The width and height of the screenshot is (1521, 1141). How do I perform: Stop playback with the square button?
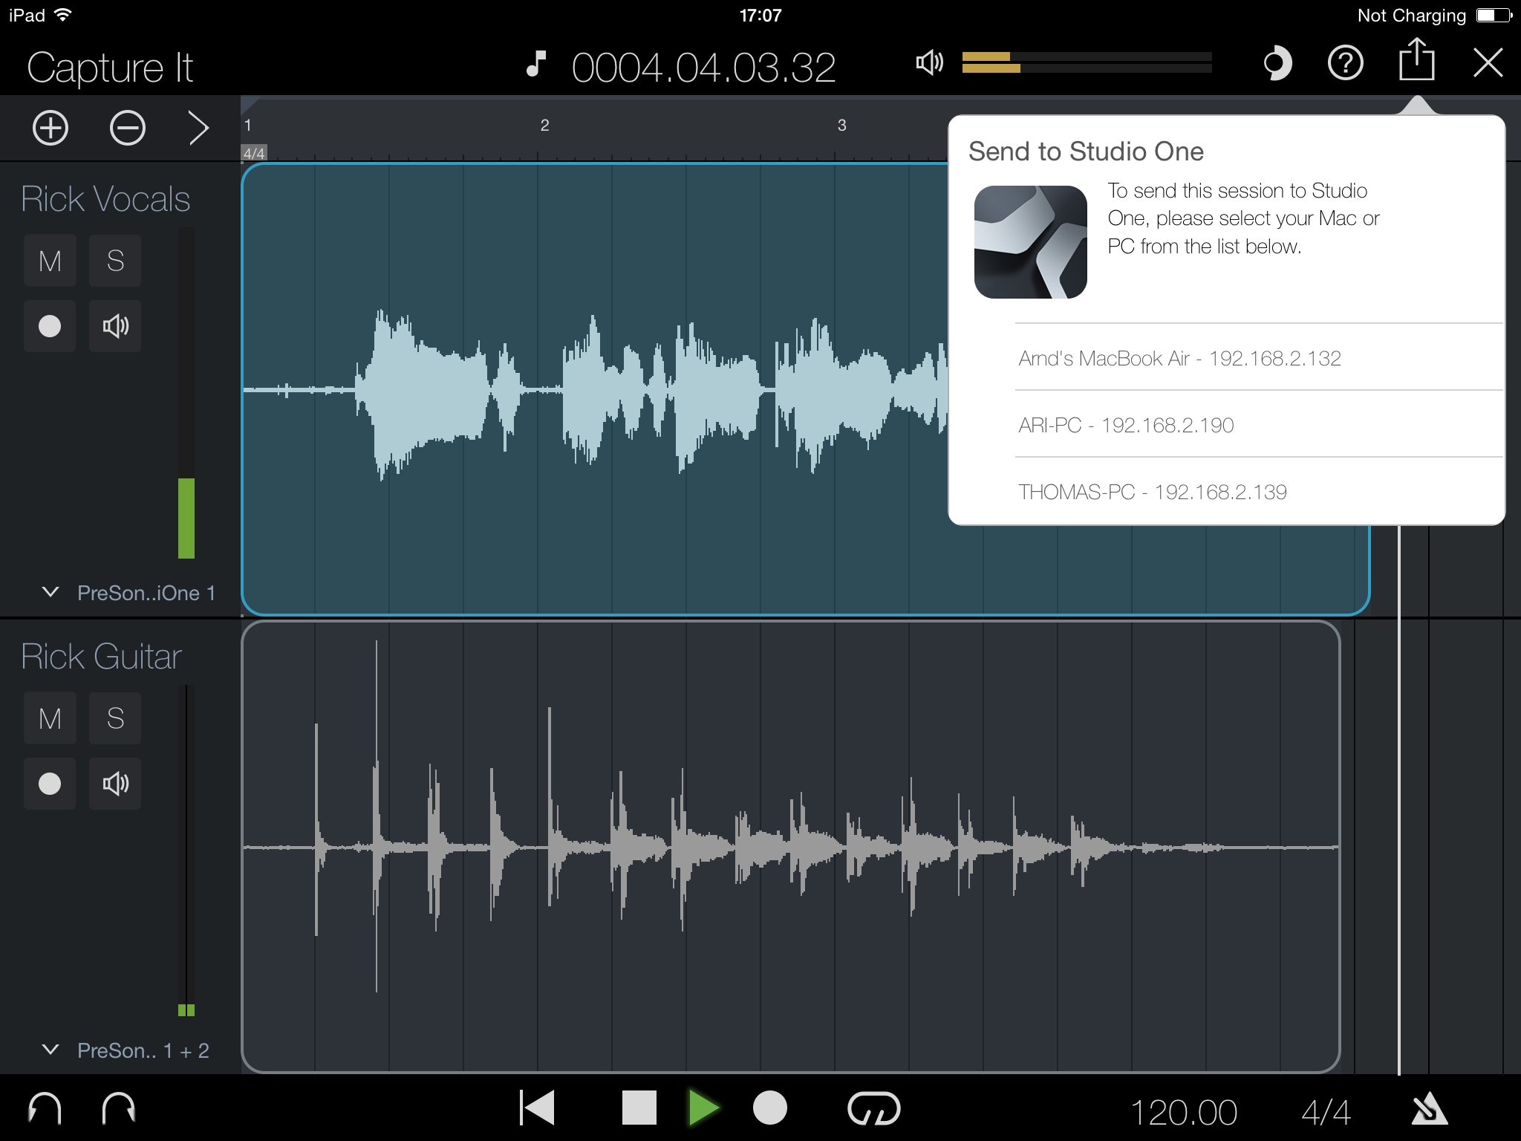[639, 1108]
